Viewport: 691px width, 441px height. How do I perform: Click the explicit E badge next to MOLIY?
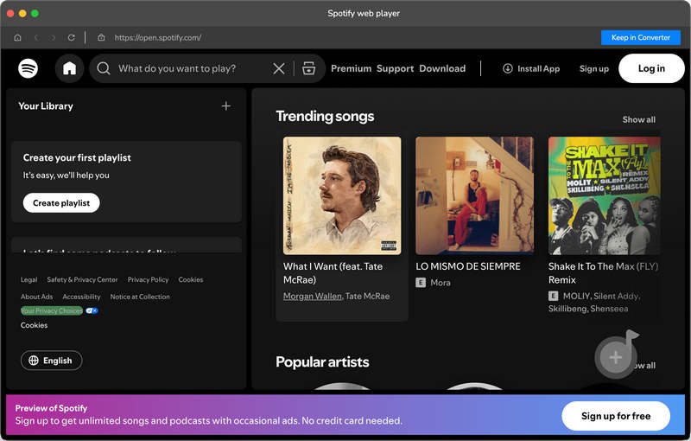click(x=553, y=296)
